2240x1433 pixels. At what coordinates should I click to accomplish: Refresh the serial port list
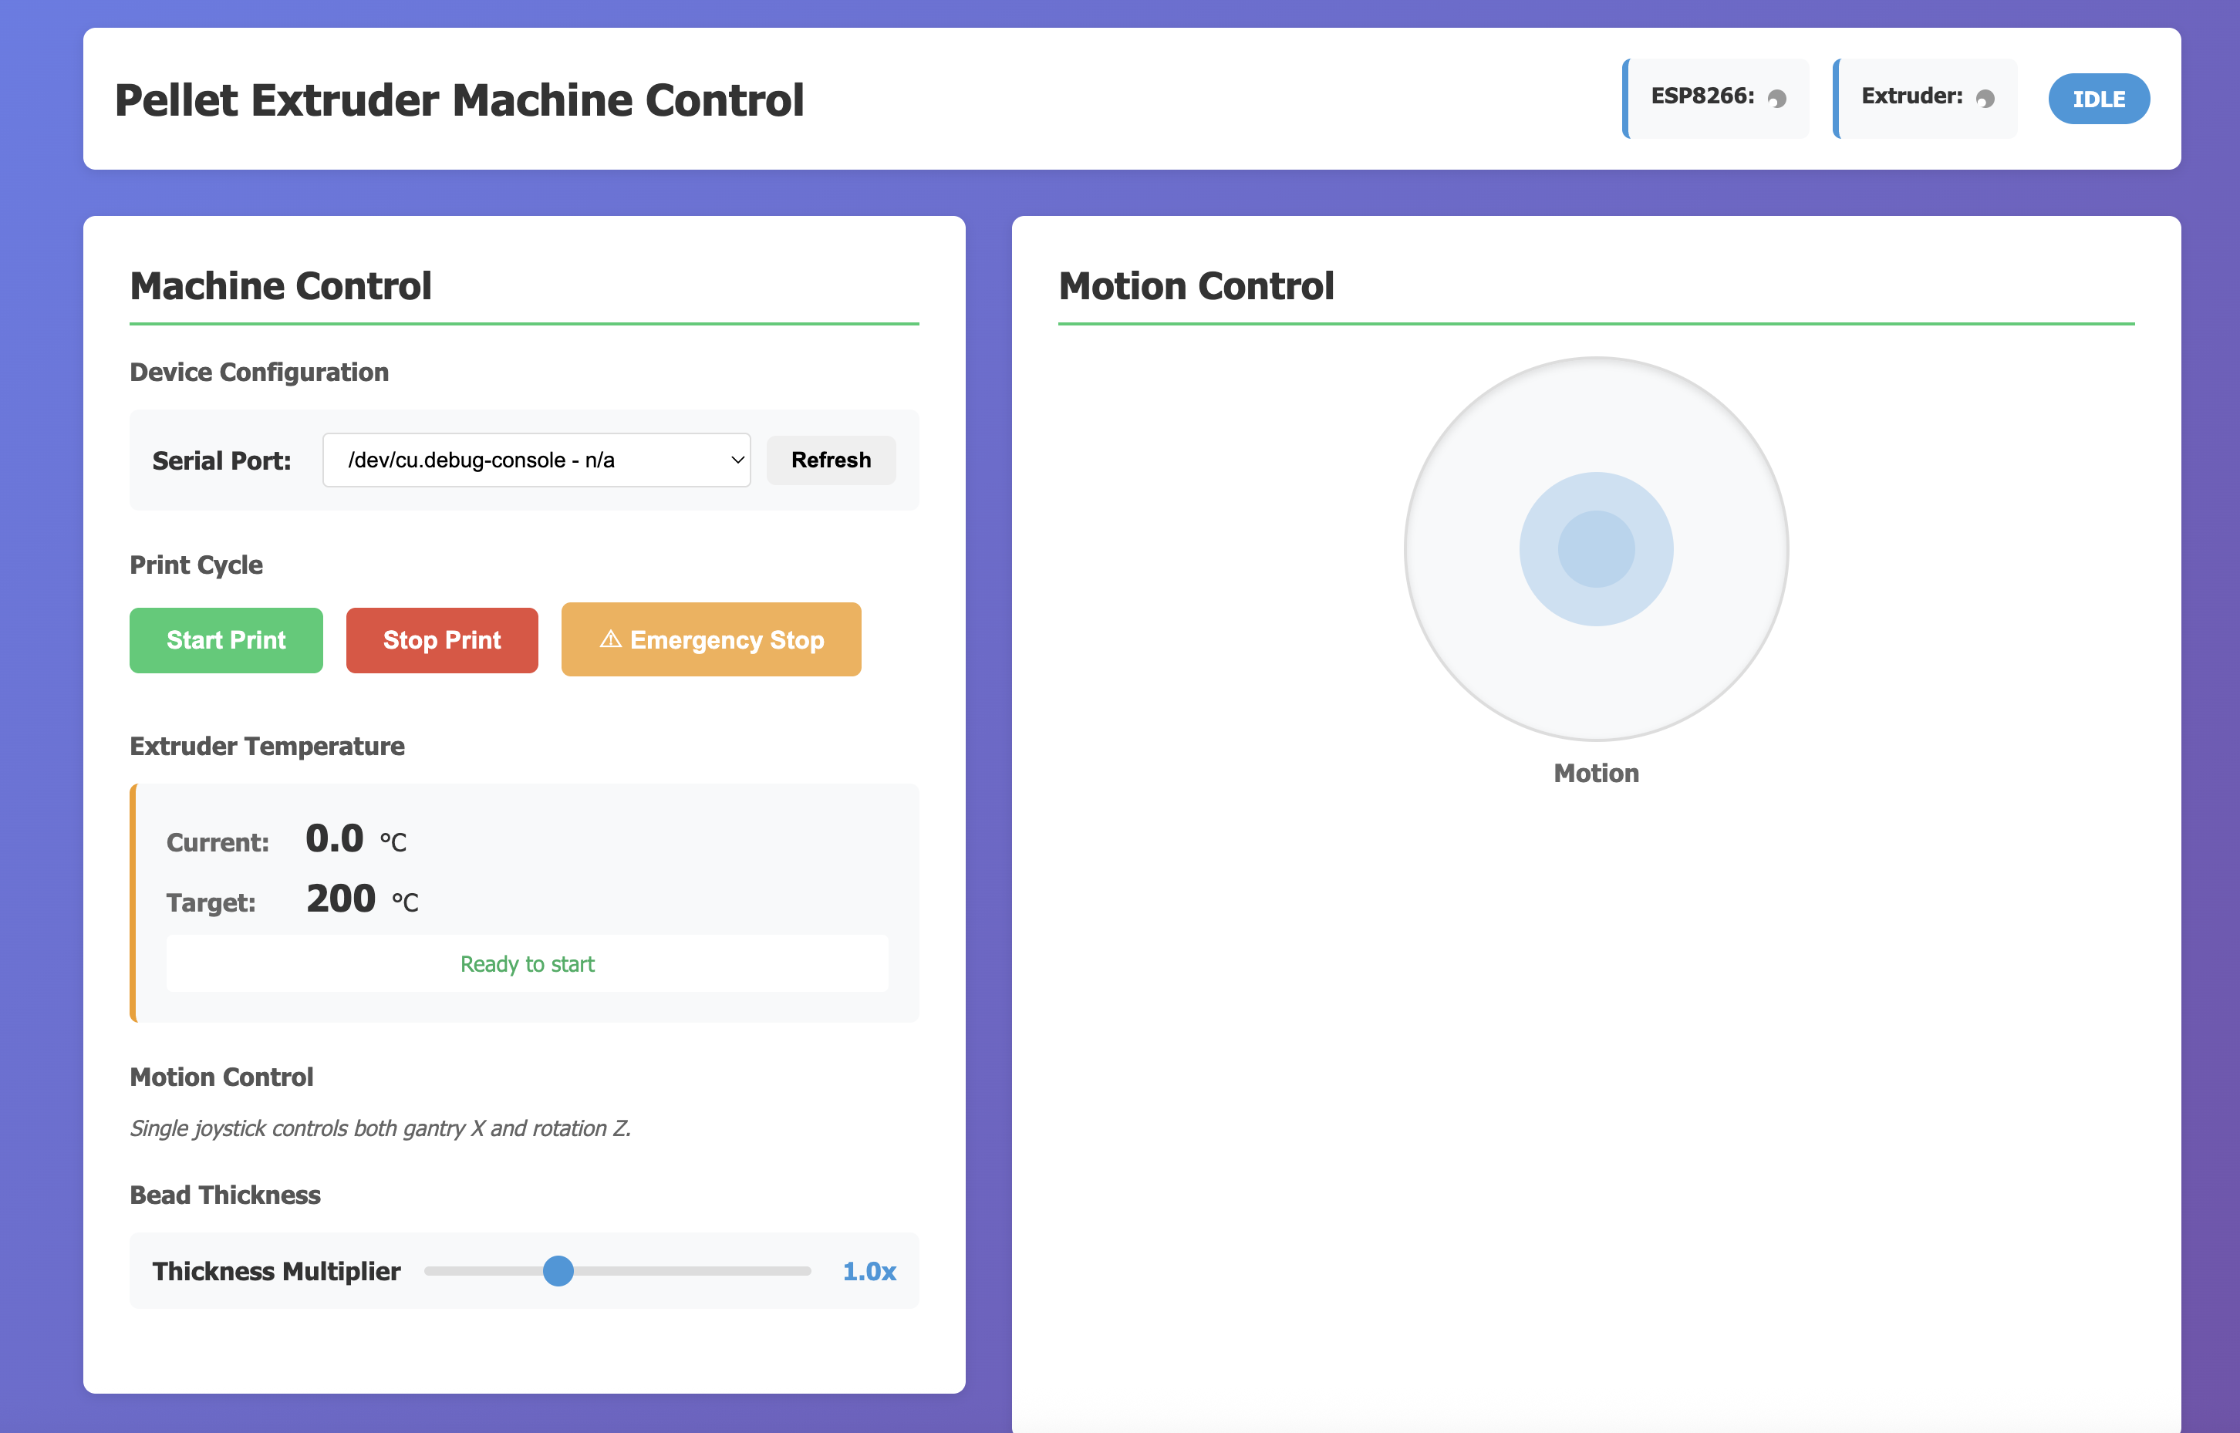pos(831,460)
